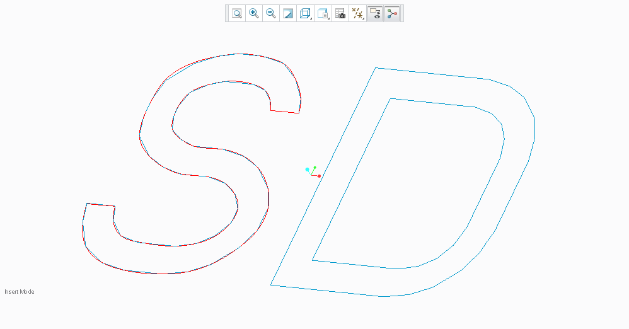Select the red X-axis endpoint of the coordinate system
629x329 pixels.
[x=320, y=176]
